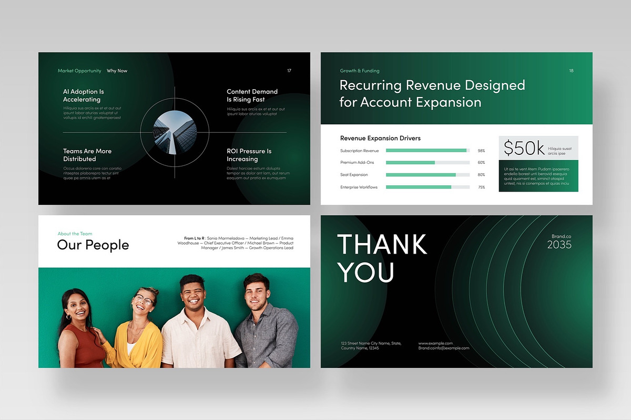Click the Subscription Revenue progress bar
The image size is (631, 420).
pos(428,151)
